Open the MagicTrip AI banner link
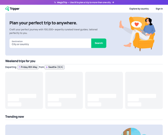The height and width of the screenshot is (135, 168). click(84, 2)
